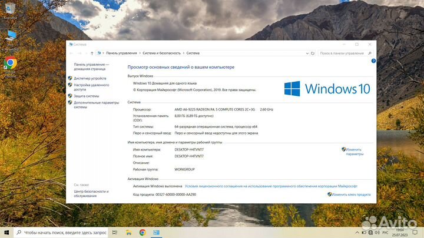Image resolution: width=424 pixels, height=238 pixels.
Task: Open address bar history dropdown
Action: pyautogui.click(x=307, y=53)
